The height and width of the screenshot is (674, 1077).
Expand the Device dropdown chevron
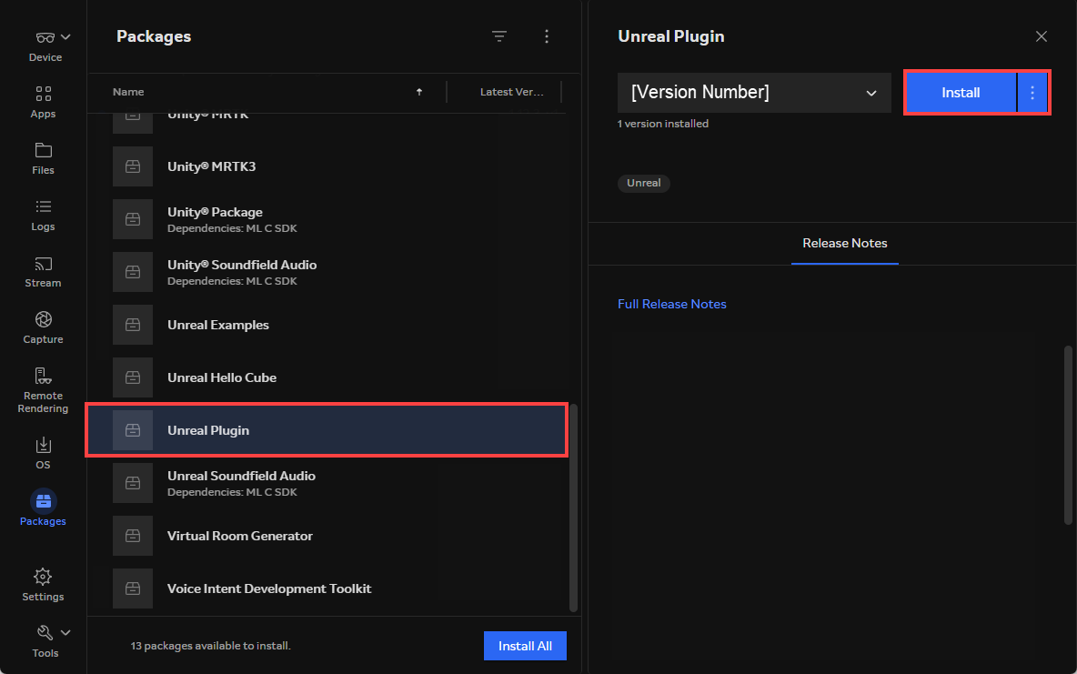[65, 37]
